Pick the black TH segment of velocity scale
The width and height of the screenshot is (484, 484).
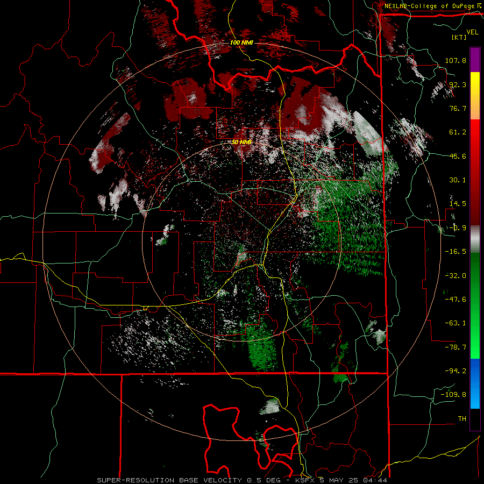475,419
